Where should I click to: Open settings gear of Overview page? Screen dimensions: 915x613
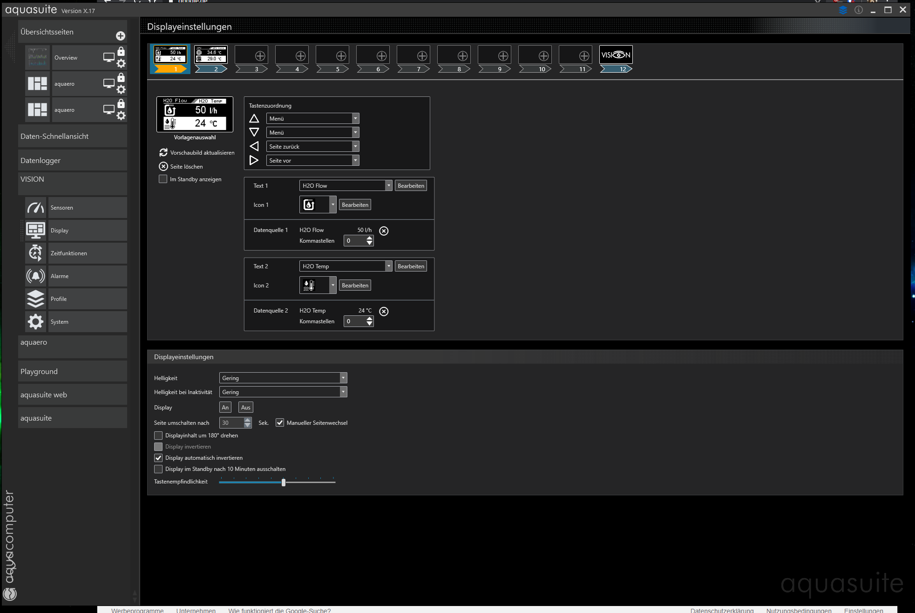pos(121,64)
